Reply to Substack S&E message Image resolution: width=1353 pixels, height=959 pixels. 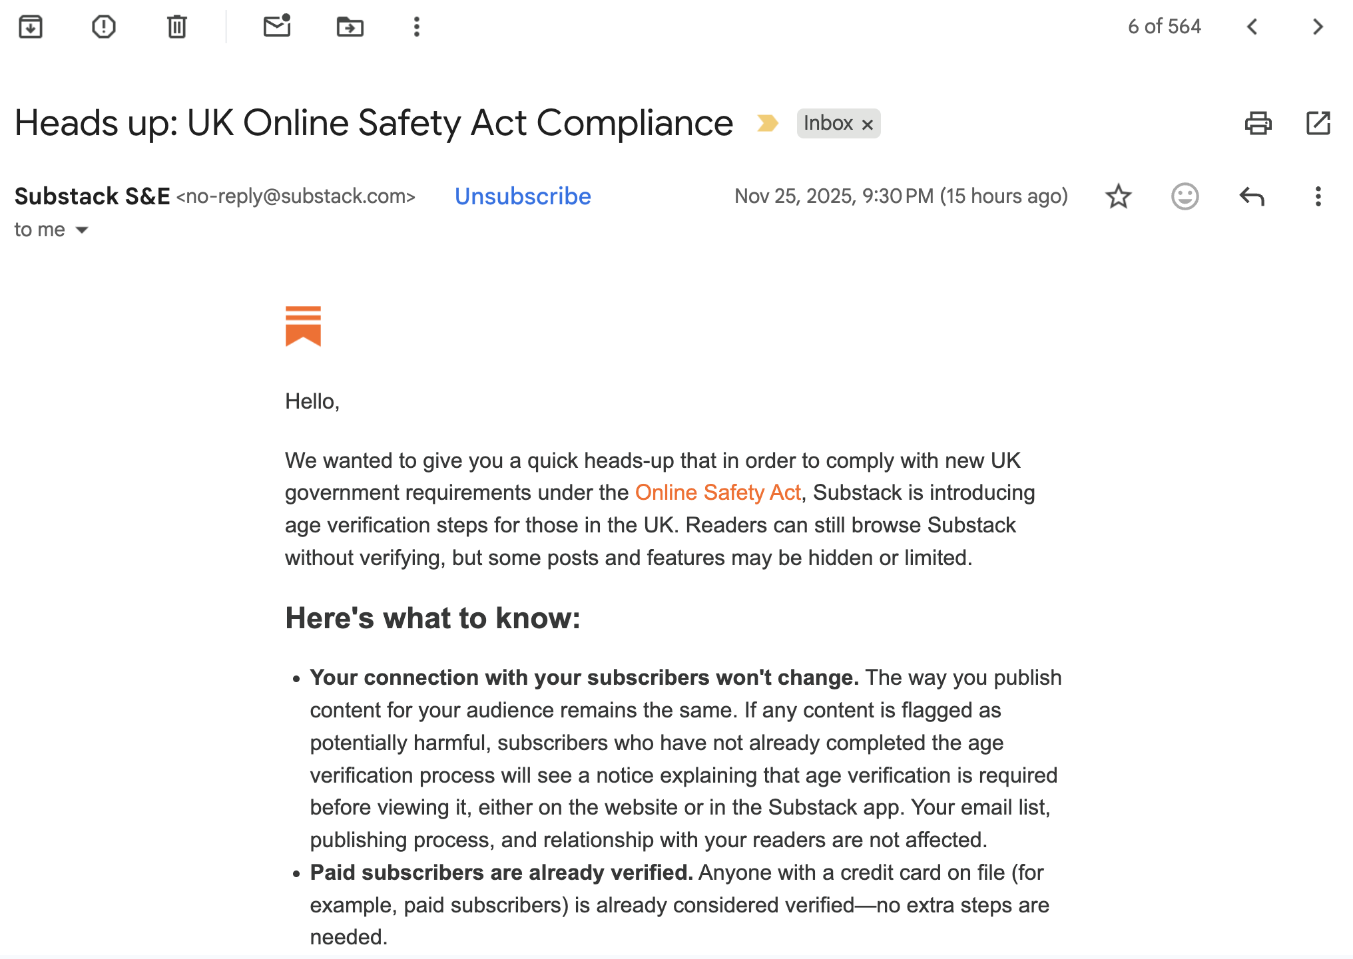click(x=1252, y=196)
